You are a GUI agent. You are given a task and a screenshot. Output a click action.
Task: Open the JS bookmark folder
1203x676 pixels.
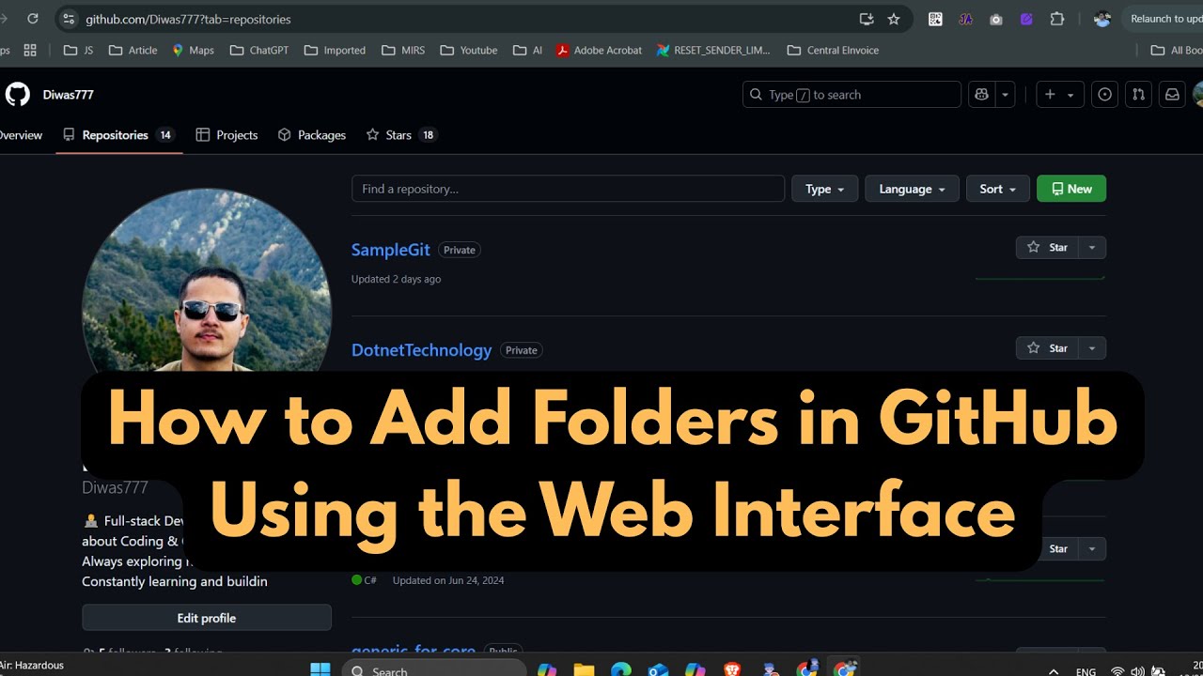point(78,50)
